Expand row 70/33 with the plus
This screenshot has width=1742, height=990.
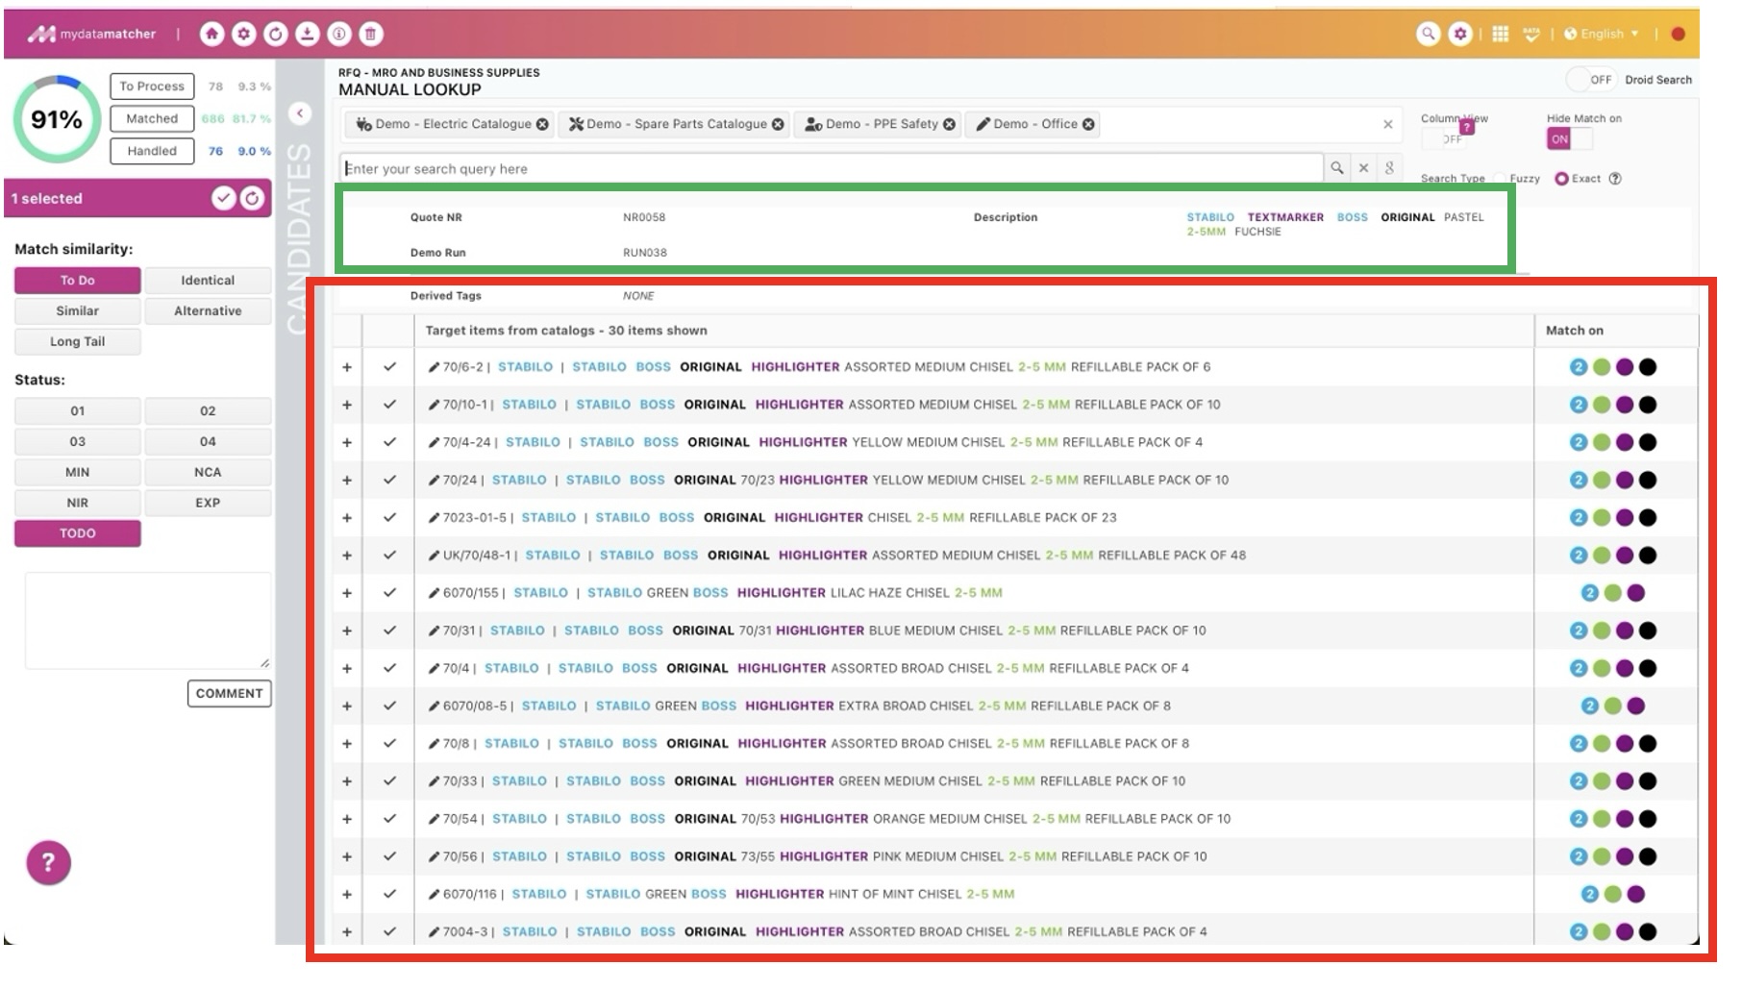pyautogui.click(x=347, y=781)
